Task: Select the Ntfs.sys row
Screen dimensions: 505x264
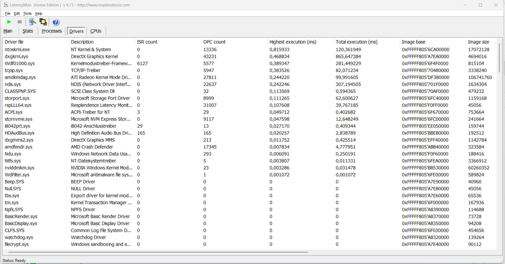Action: click(249, 161)
